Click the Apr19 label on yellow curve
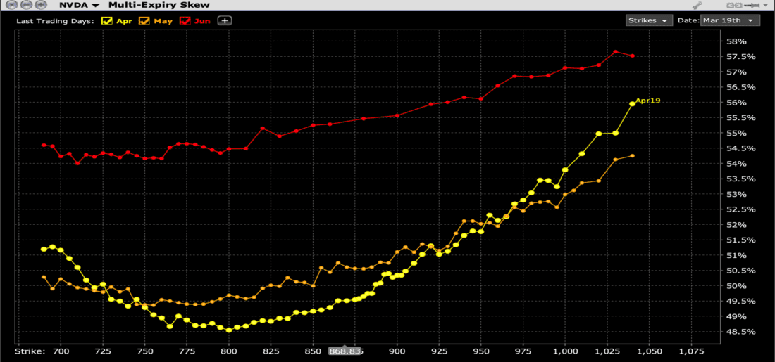Viewport: 775px width, 362px height. (x=647, y=101)
